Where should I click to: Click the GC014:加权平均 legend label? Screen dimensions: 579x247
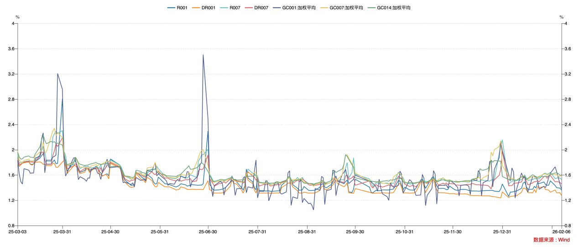click(x=393, y=8)
